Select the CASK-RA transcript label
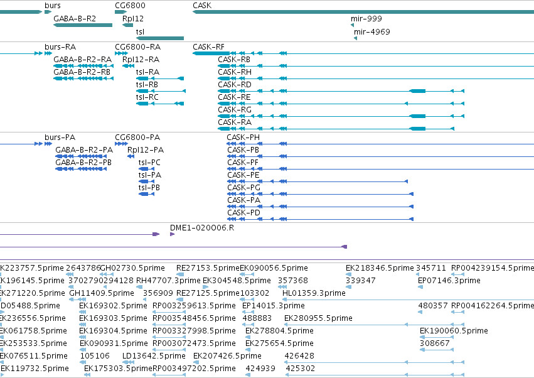 [x=235, y=122]
